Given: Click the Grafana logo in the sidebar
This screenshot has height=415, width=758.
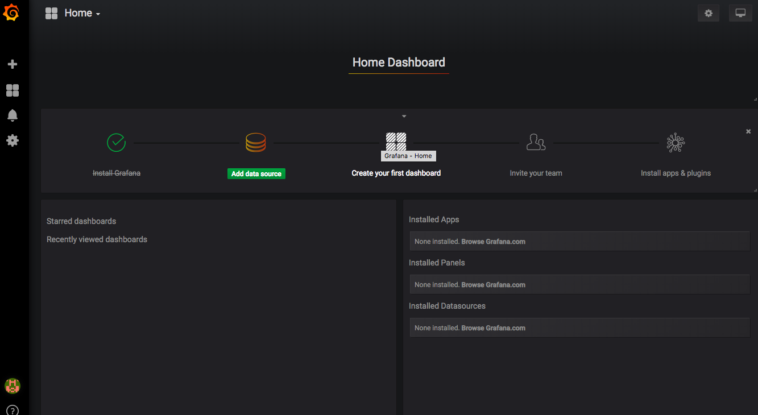Looking at the screenshot, I should [x=12, y=13].
